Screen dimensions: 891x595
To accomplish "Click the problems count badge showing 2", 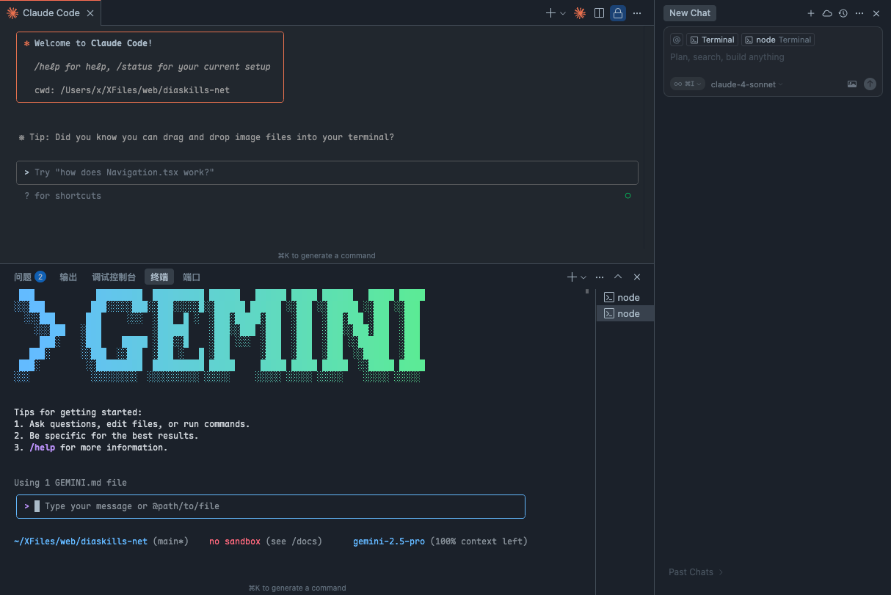I will (x=40, y=277).
